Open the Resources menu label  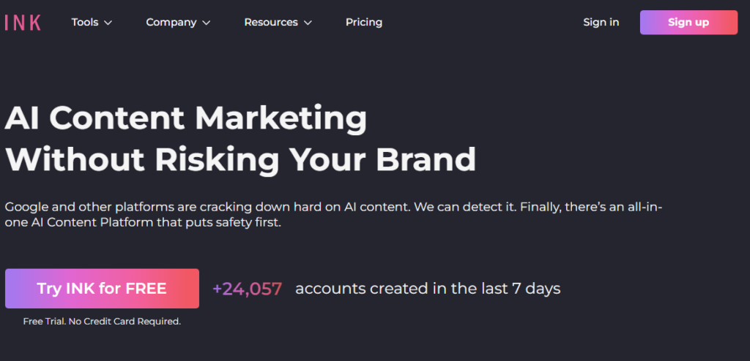click(271, 22)
